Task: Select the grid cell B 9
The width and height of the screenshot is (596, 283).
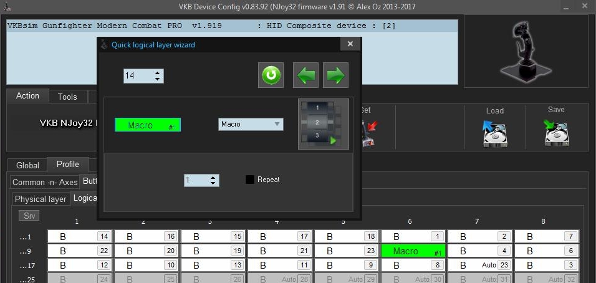Action: point(346,265)
